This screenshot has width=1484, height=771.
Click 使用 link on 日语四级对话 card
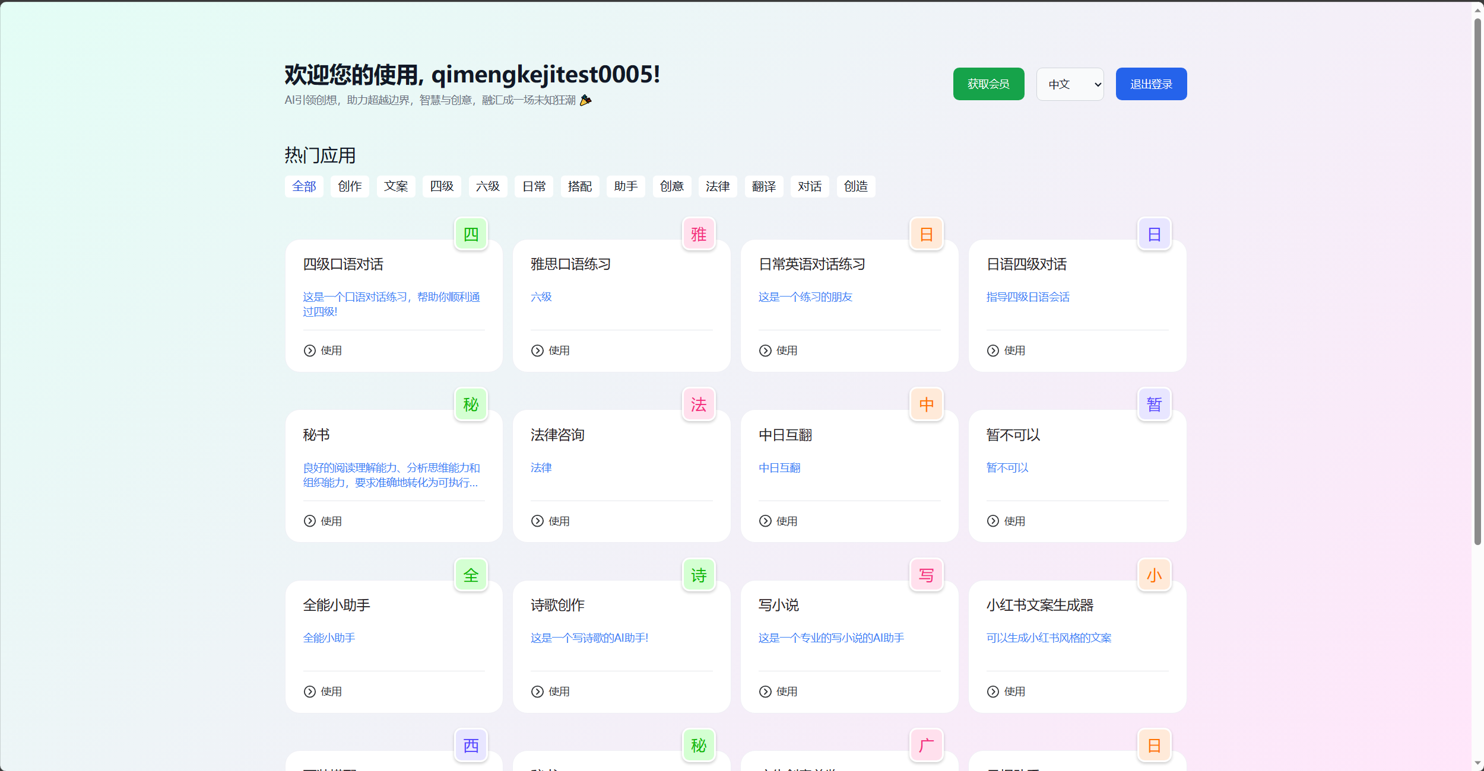point(1014,351)
